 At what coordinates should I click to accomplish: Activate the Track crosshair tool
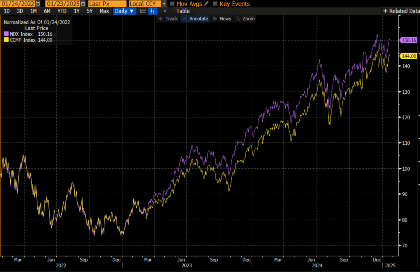pos(168,19)
